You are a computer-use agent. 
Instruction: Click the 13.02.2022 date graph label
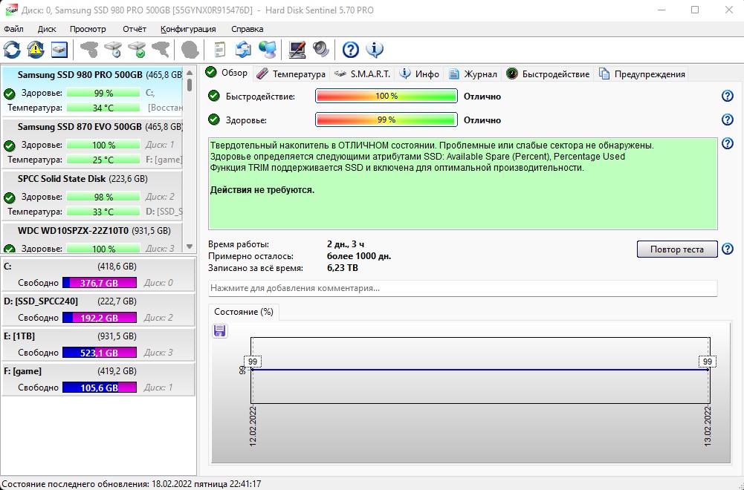[708, 426]
